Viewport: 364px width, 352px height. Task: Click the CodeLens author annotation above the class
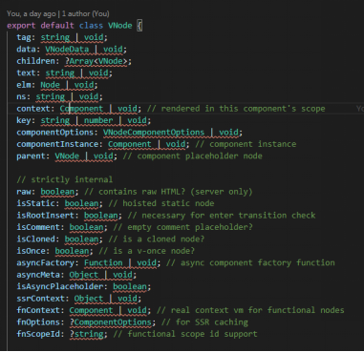[58, 13]
